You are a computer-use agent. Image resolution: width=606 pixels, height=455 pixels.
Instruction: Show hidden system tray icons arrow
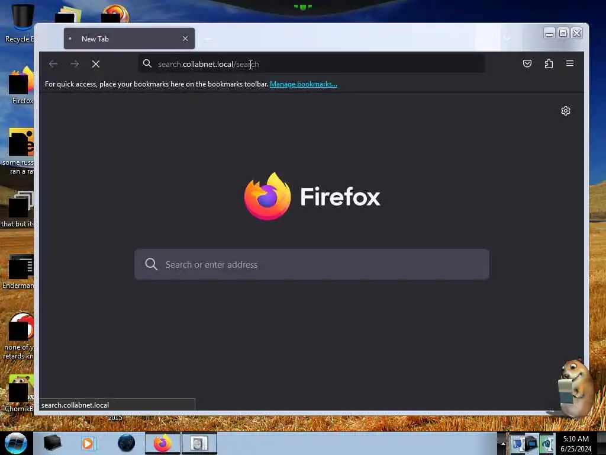[x=503, y=444]
